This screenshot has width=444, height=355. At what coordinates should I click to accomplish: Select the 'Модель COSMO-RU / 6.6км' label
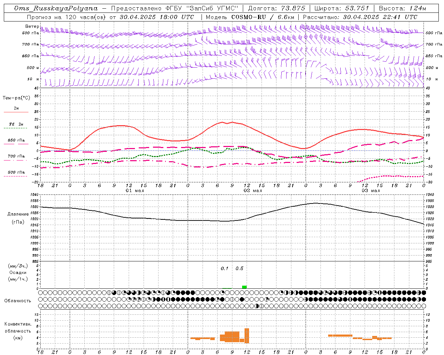click(x=250, y=17)
